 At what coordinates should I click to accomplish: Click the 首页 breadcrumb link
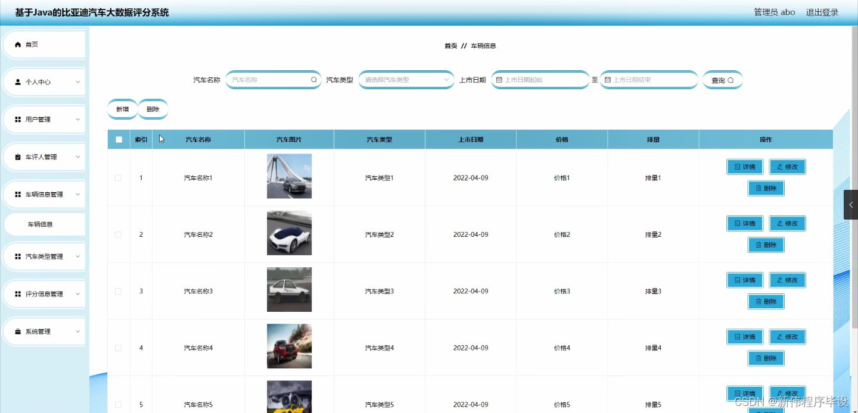click(451, 46)
